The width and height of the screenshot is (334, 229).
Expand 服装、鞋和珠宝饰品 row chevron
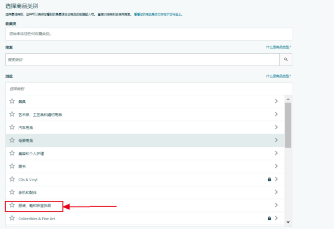coord(276,205)
